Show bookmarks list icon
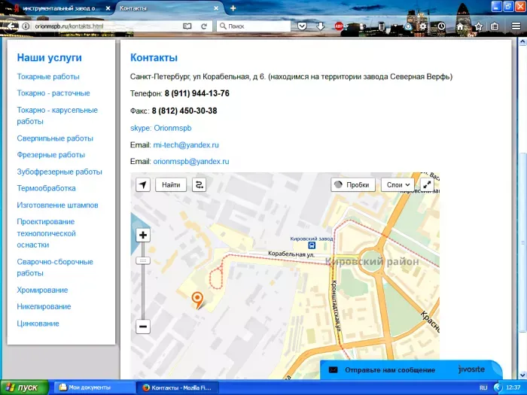 [x=495, y=26]
